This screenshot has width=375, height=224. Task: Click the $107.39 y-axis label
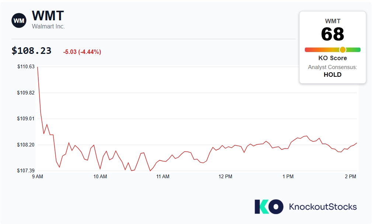click(26, 170)
